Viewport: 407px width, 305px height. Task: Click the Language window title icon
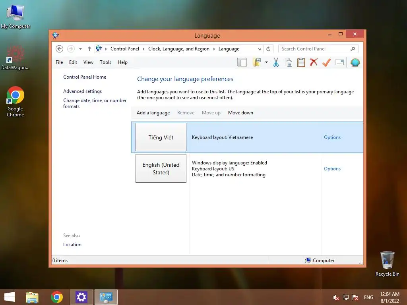point(56,35)
